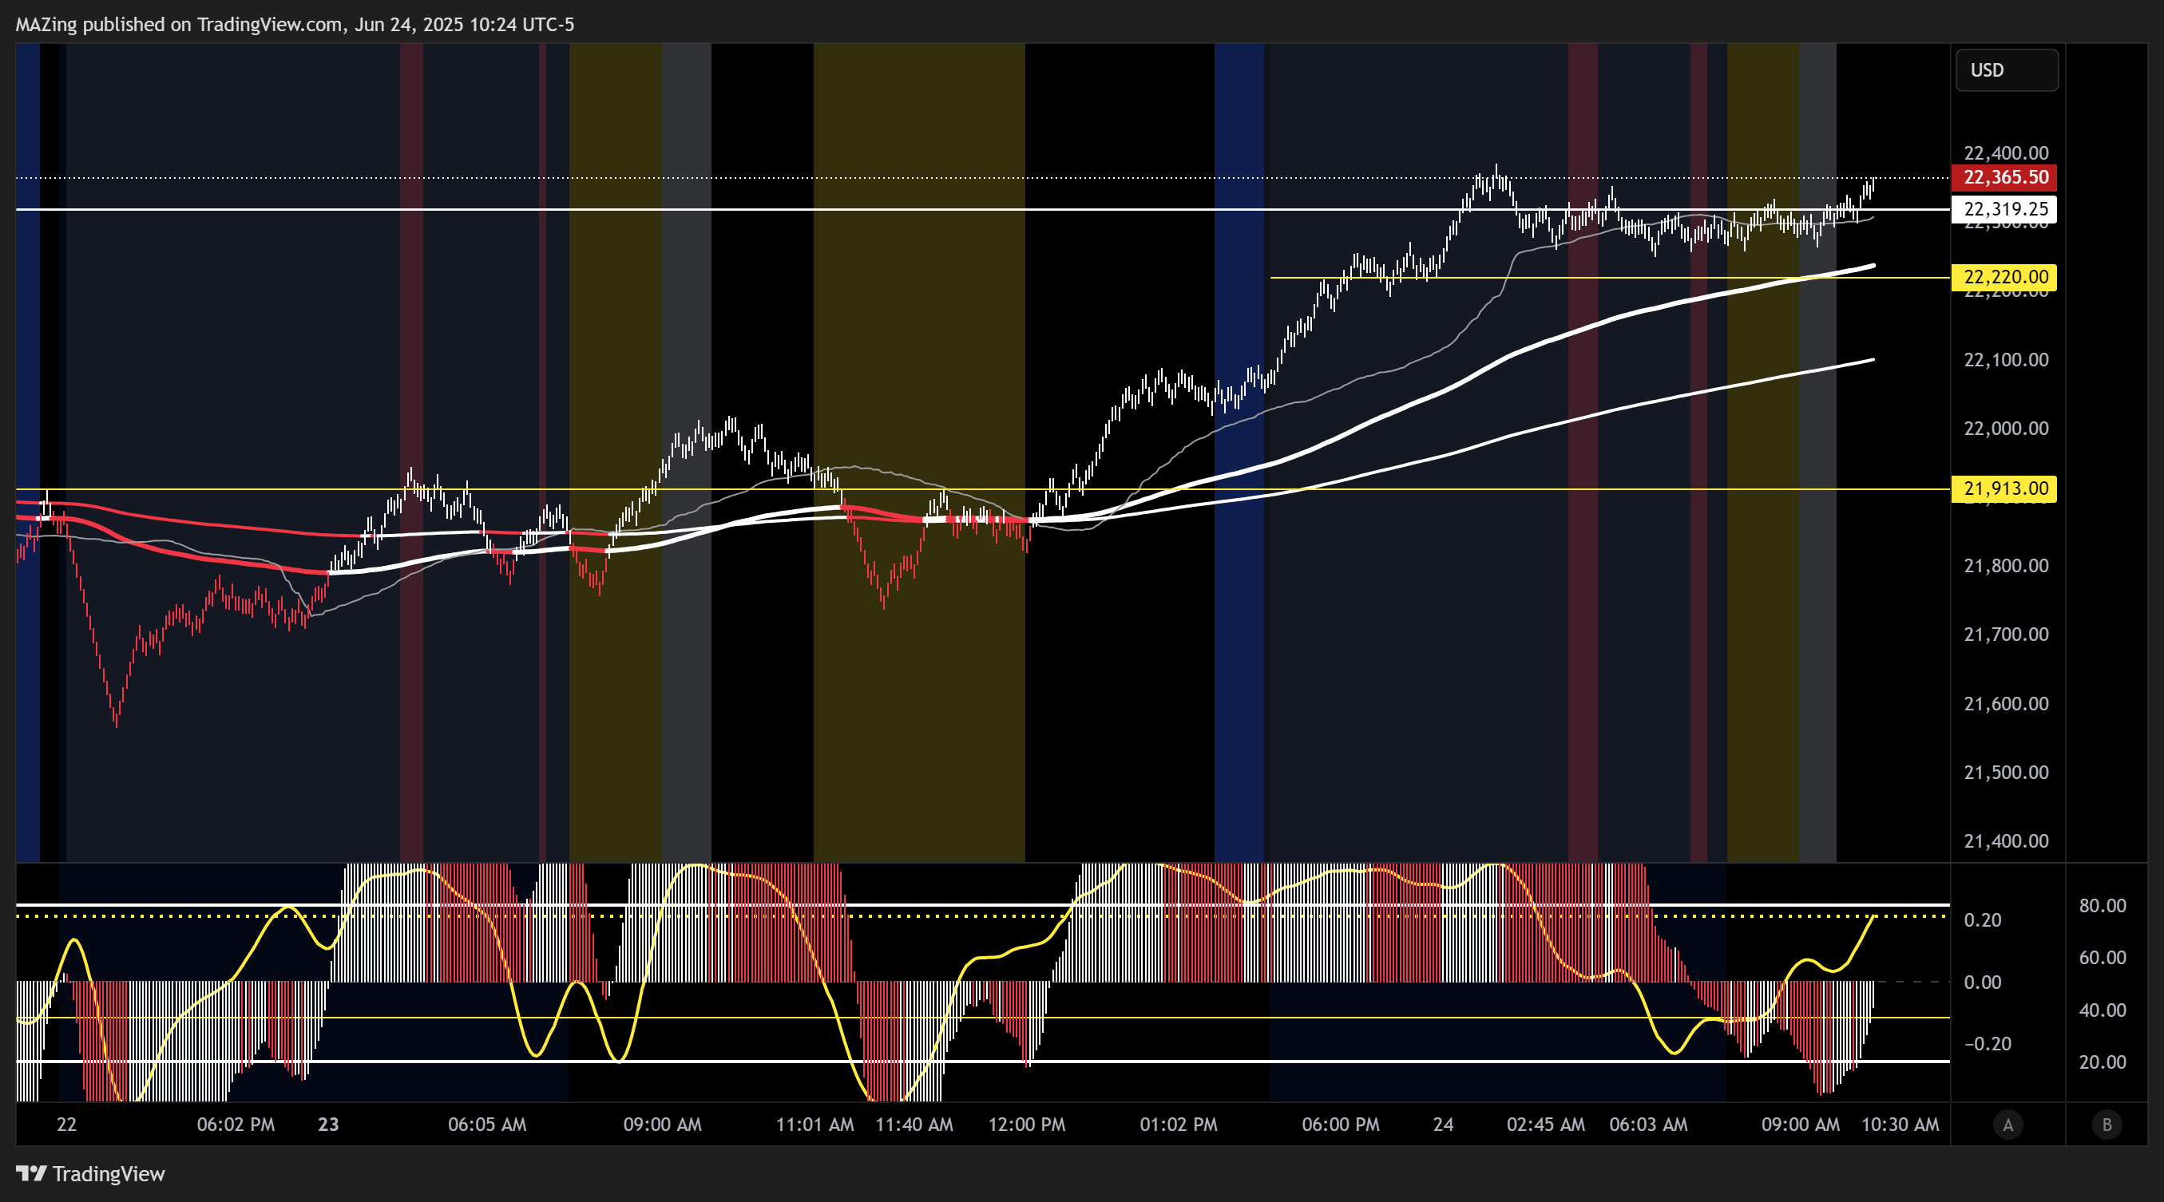Image resolution: width=2164 pixels, height=1202 pixels.
Task: Click the 21,500.00 price axis value
Action: click(2006, 773)
